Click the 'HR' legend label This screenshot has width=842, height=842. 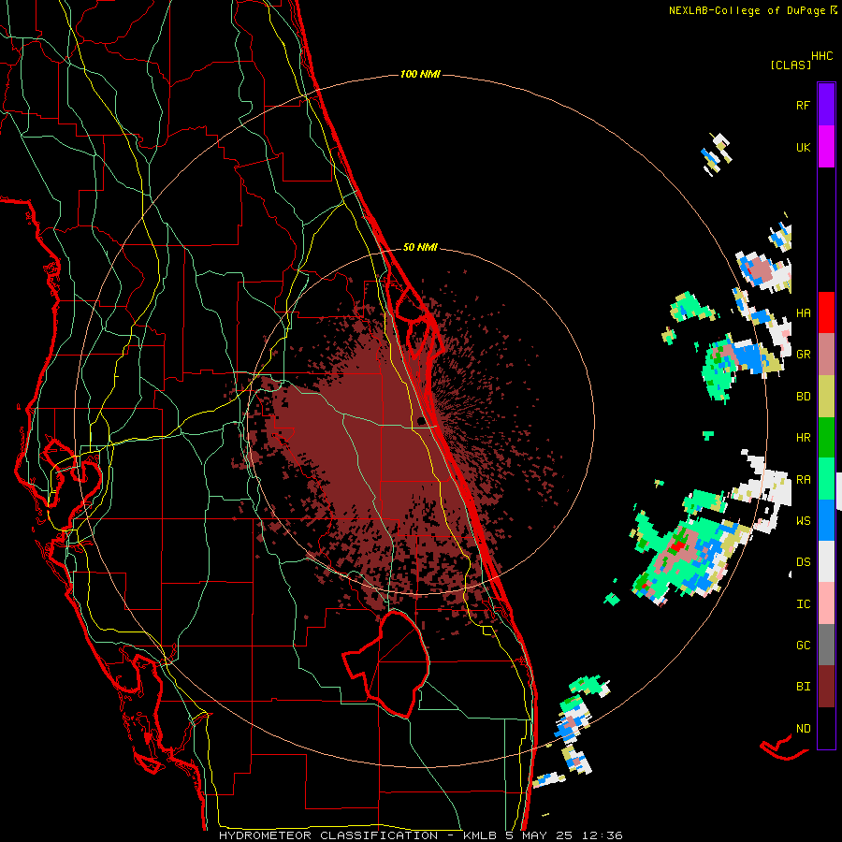[803, 438]
